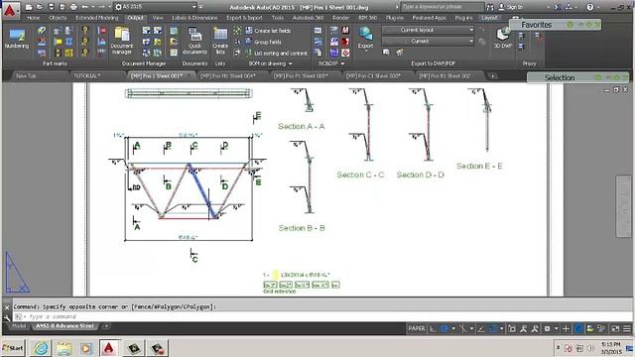Screen dimensions: 635x357
Task: Open file explorer folder in taskbar
Action: coord(63,348)
